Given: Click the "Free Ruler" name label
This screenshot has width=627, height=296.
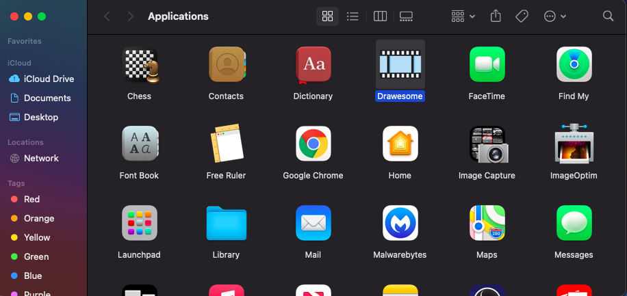Looking at the screenshot, I should (226, 176).
